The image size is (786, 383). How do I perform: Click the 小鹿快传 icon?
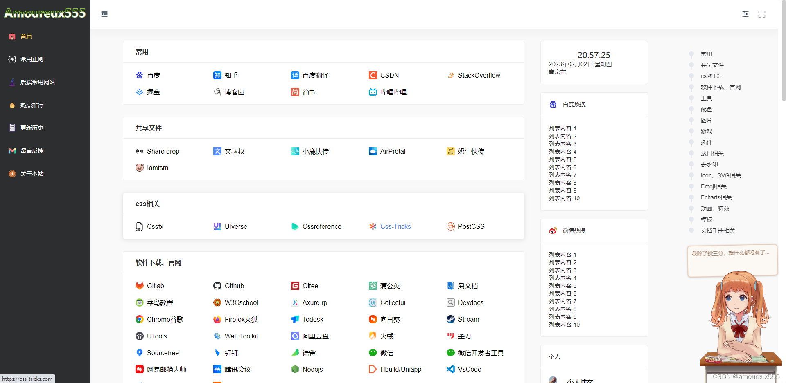[295, 151]
